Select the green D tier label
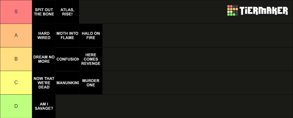Viewport: 293px width, 118px height. (16, 106)
